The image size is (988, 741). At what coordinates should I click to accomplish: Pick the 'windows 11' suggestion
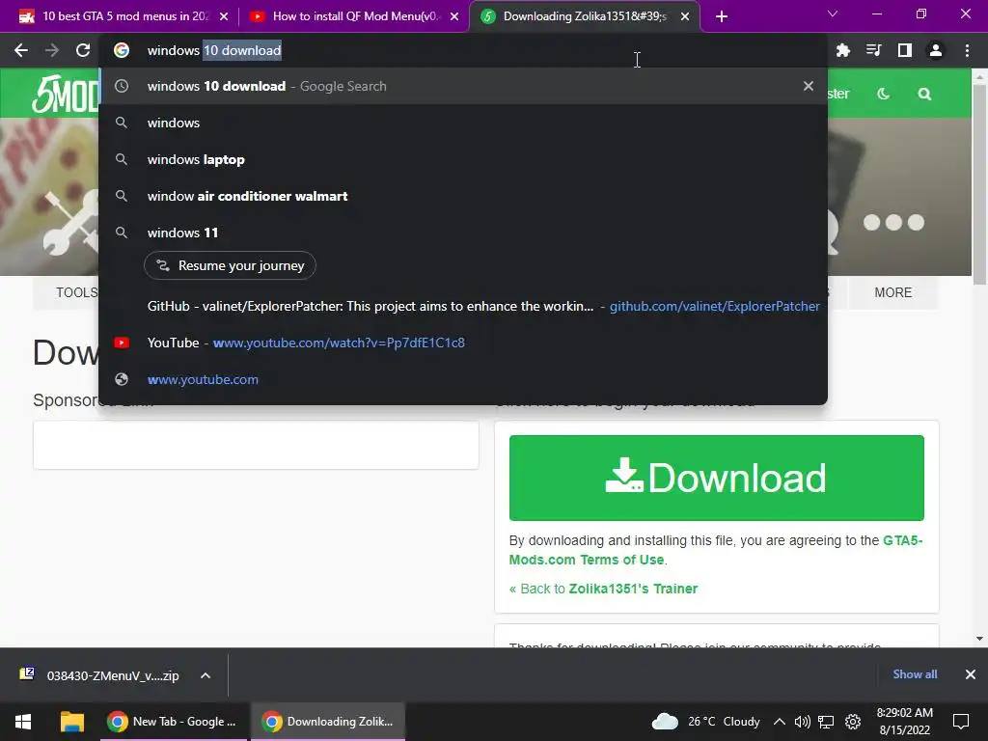(463, 233)
